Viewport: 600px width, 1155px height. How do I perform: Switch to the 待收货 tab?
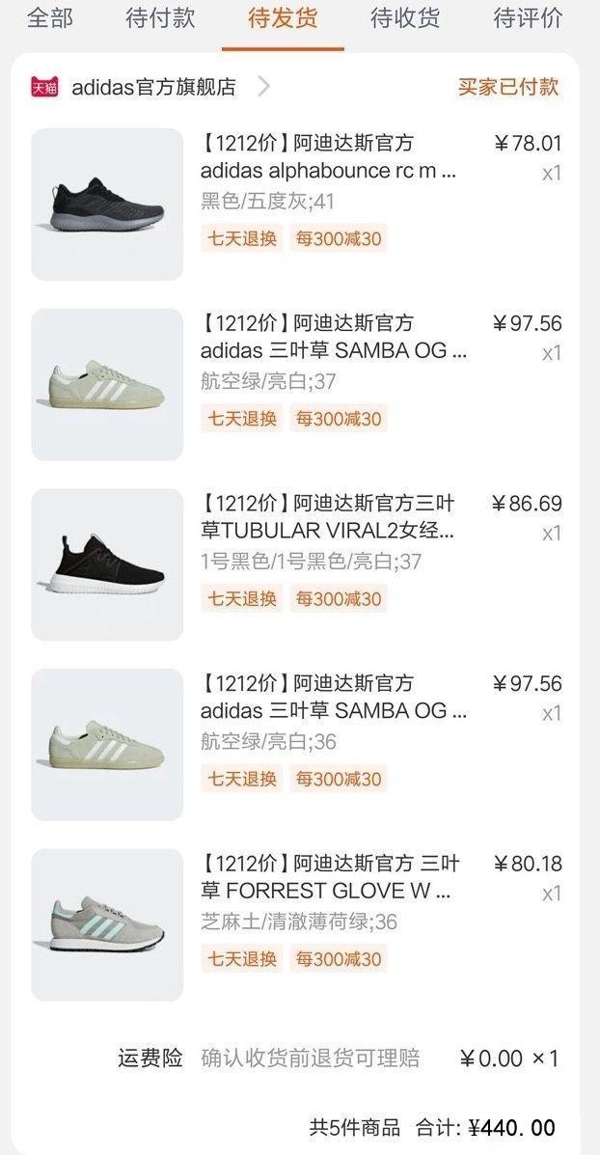click(x=403, y=17)
